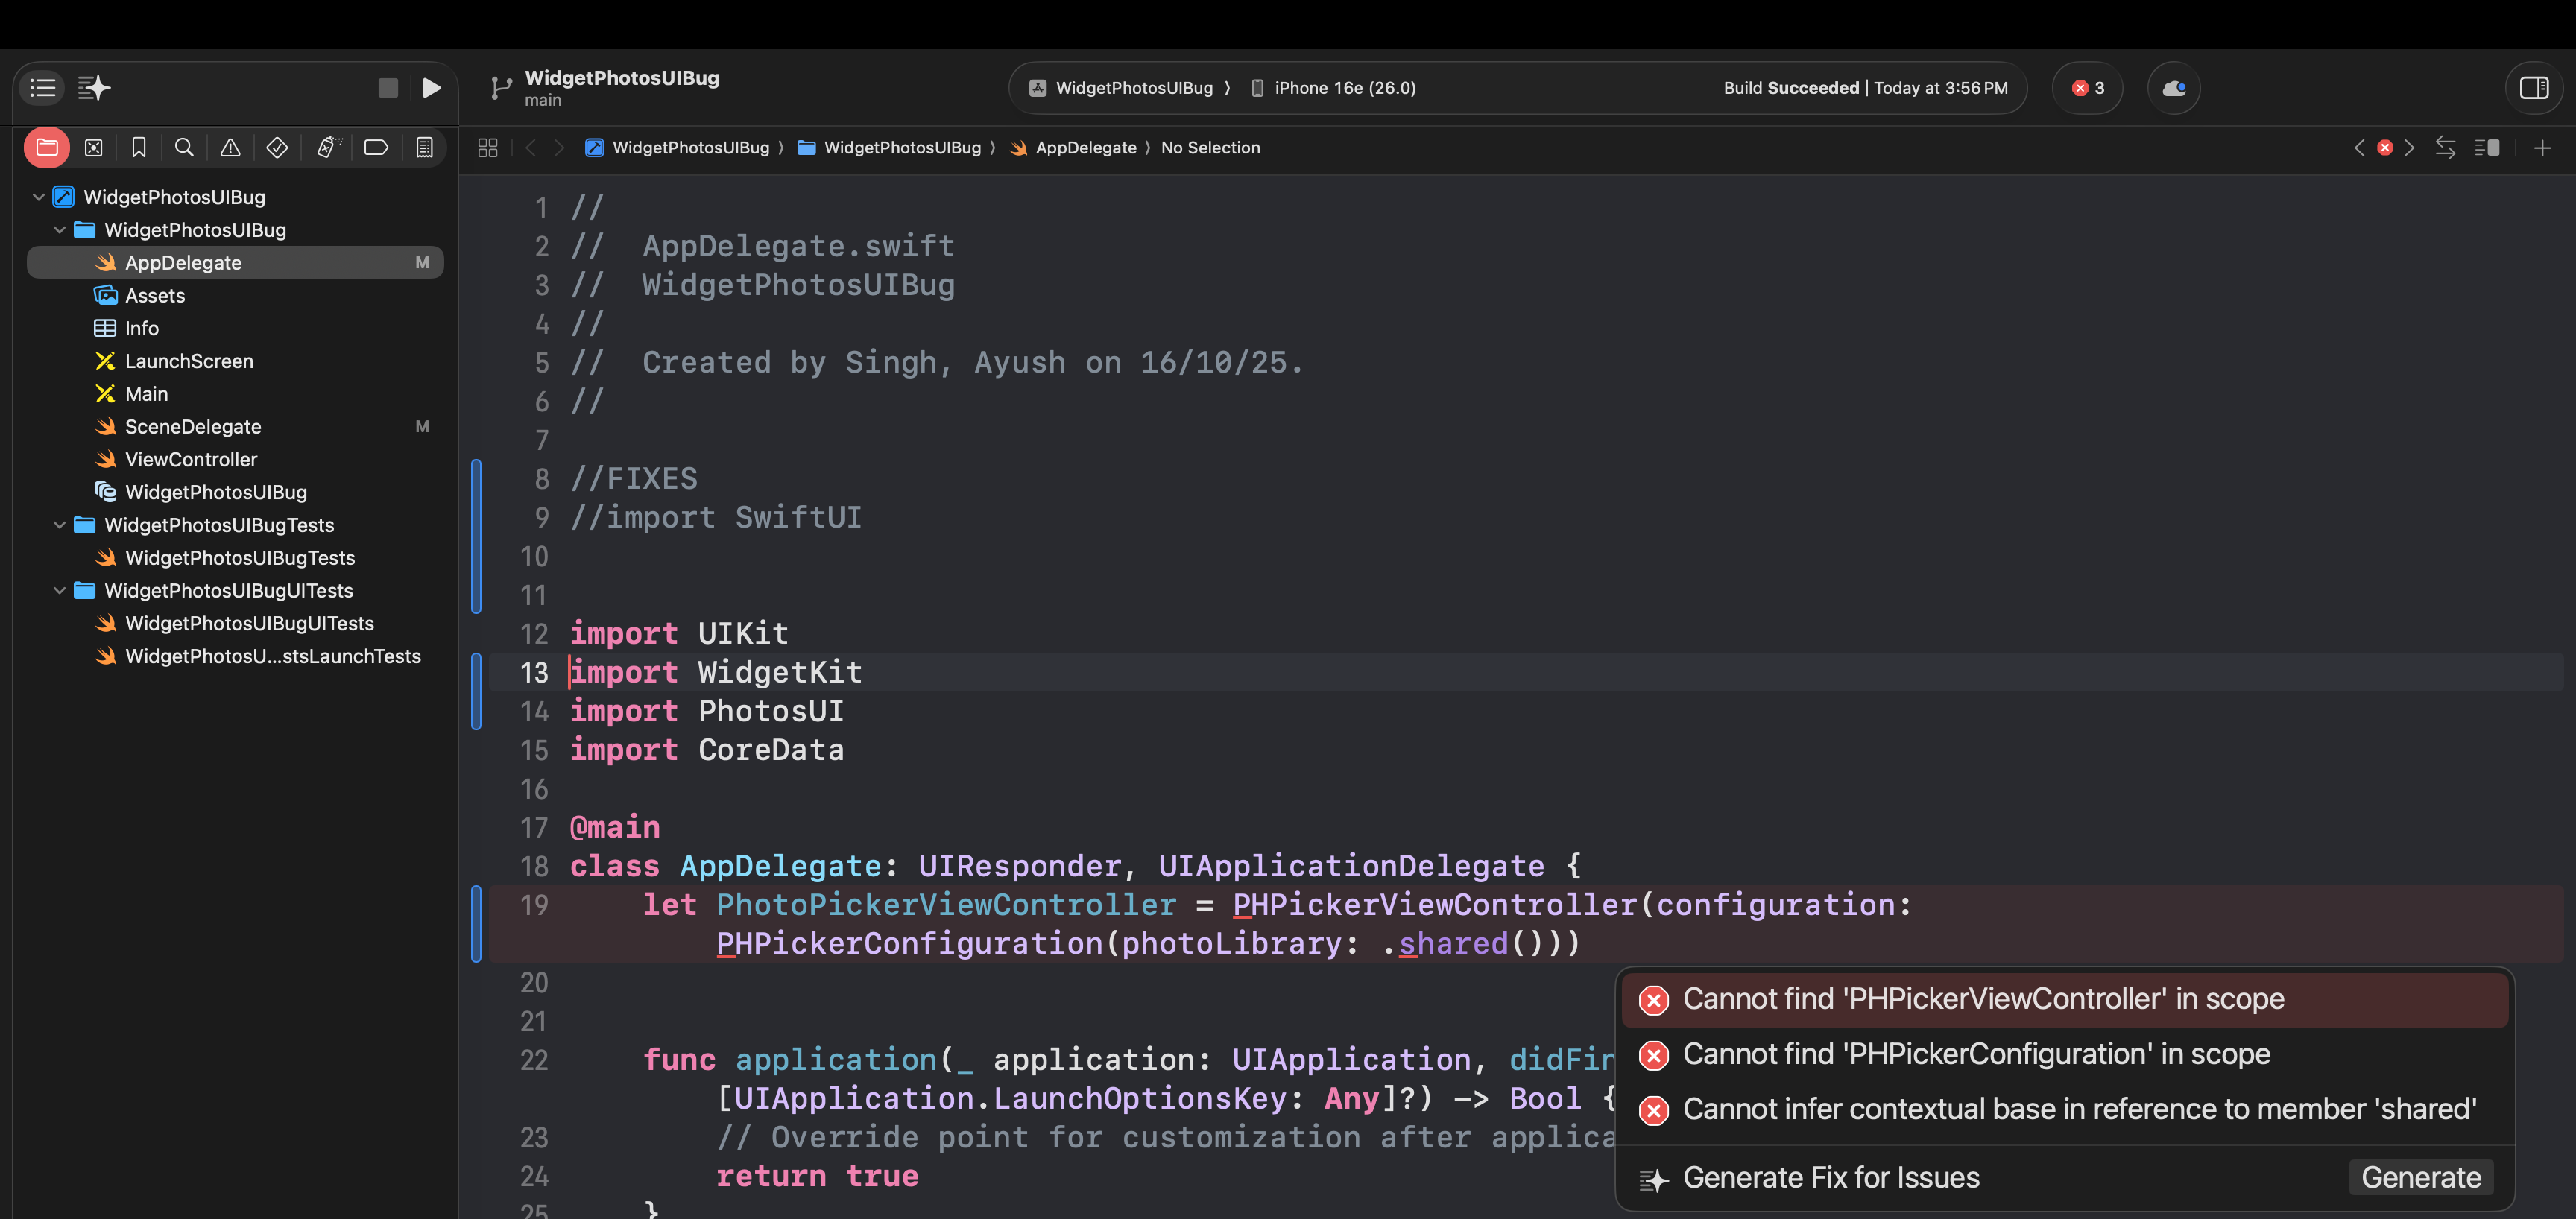Toggle the right inspector panel
This screenshot has height=1219, width=2576.
2534,88
